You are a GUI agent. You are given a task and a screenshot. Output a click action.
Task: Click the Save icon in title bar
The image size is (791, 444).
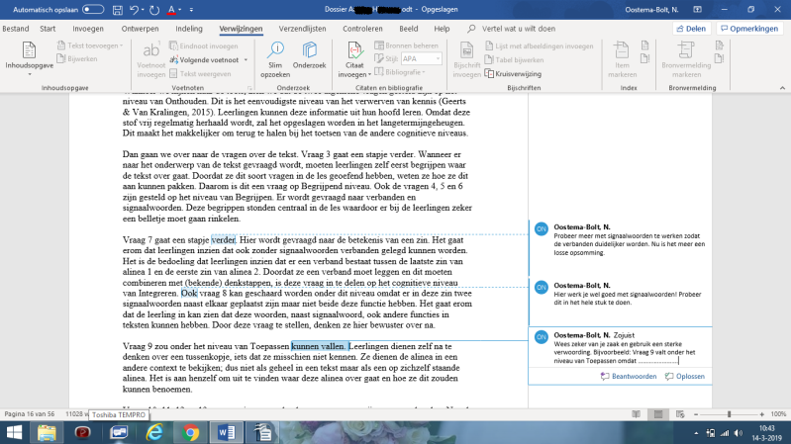pos(116,9)
